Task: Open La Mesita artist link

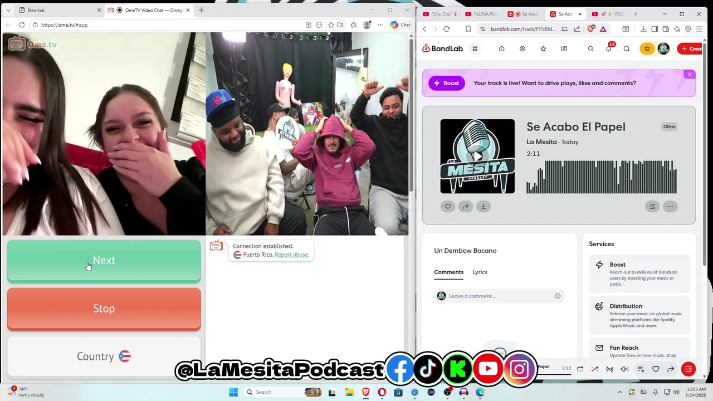Action: pos(541,142)
